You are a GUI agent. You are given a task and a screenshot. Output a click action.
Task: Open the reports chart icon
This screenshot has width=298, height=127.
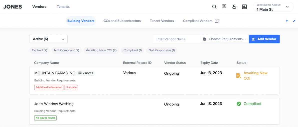[244, 7]
